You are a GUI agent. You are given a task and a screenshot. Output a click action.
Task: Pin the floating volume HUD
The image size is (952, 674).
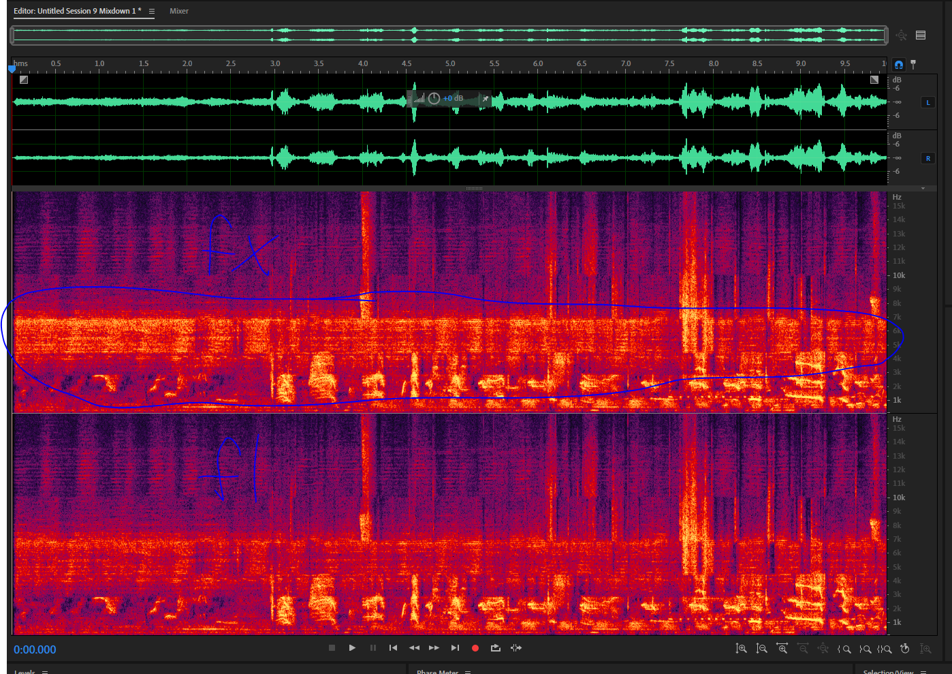point(486,99)
